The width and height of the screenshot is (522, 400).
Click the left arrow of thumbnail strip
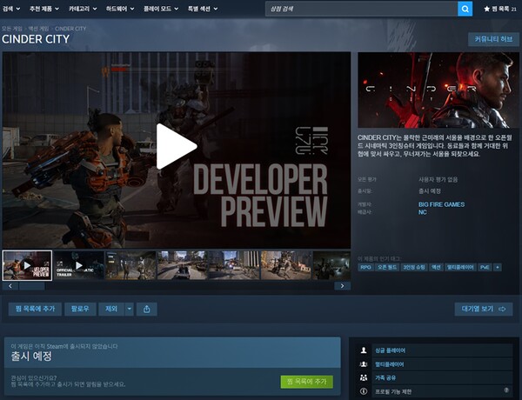click(10, 286)
